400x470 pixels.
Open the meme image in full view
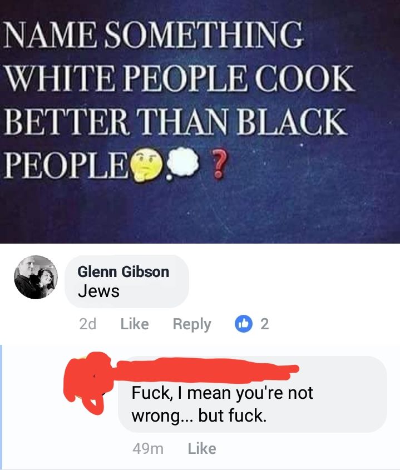click(x=200, y=121)
